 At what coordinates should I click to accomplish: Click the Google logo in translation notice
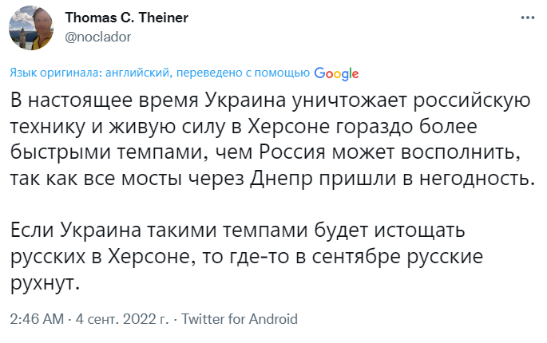coord(336,73)
